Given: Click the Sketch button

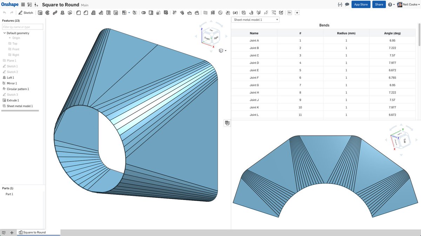Looking at the screenshot, I should 26,13.
